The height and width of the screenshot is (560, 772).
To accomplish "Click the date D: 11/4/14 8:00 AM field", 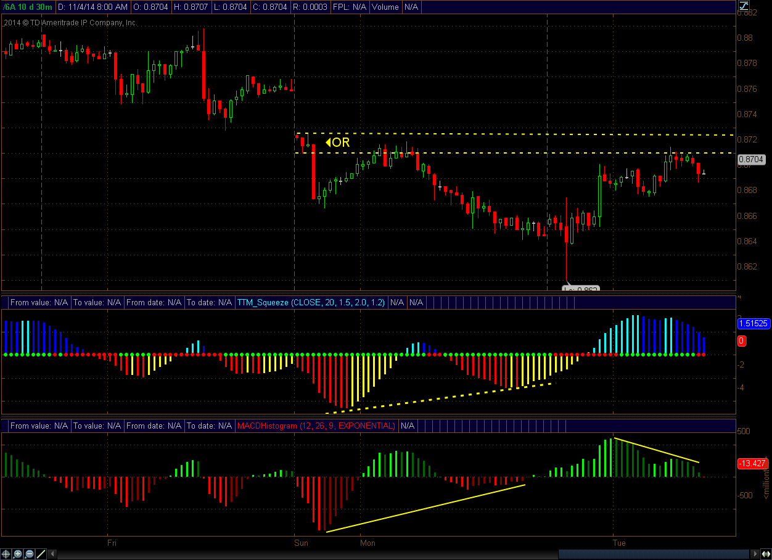I will tap(93, 7).
